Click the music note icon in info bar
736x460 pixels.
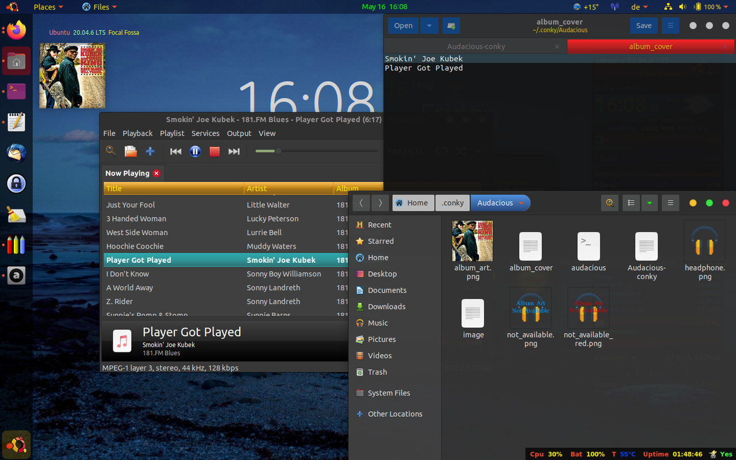pos(122,340)
